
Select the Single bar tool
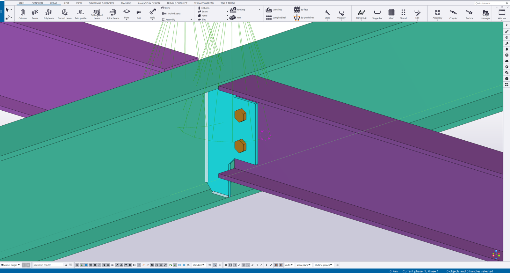[x=377, y=14]
